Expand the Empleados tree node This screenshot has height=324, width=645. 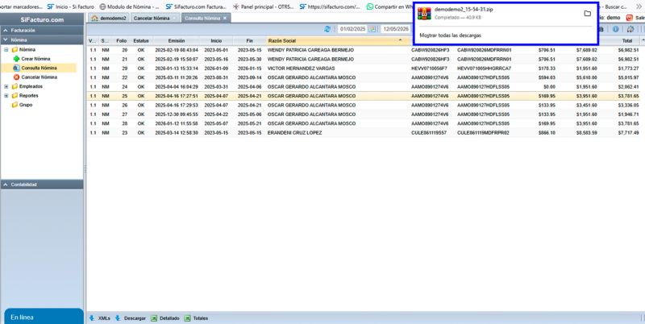click(6, 86)
